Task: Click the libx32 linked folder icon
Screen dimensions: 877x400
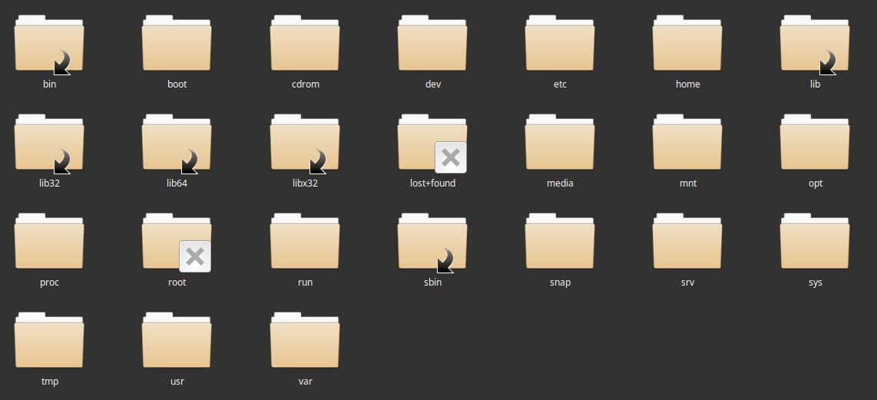Action: coord(305,143)
